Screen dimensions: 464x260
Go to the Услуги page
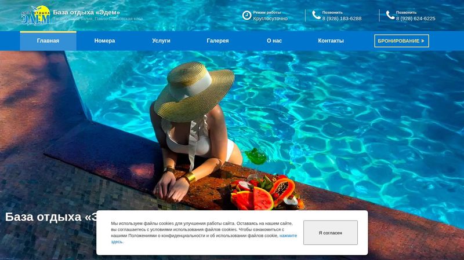click(x=161, y=41)
